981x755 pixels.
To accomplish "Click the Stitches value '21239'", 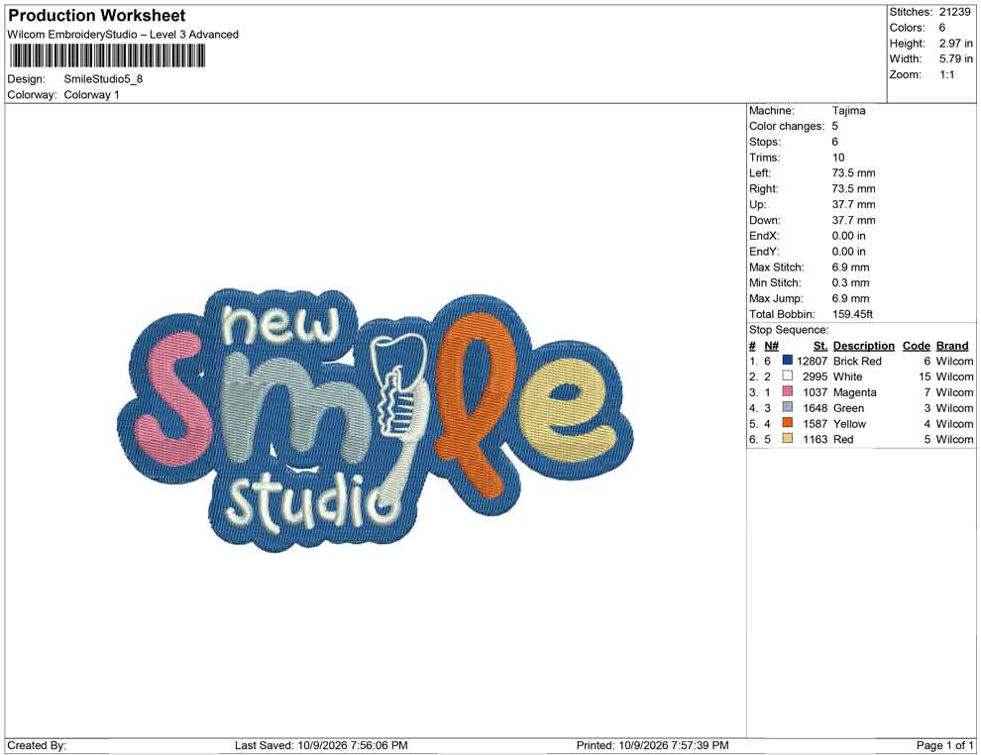I will click(954, 12).
